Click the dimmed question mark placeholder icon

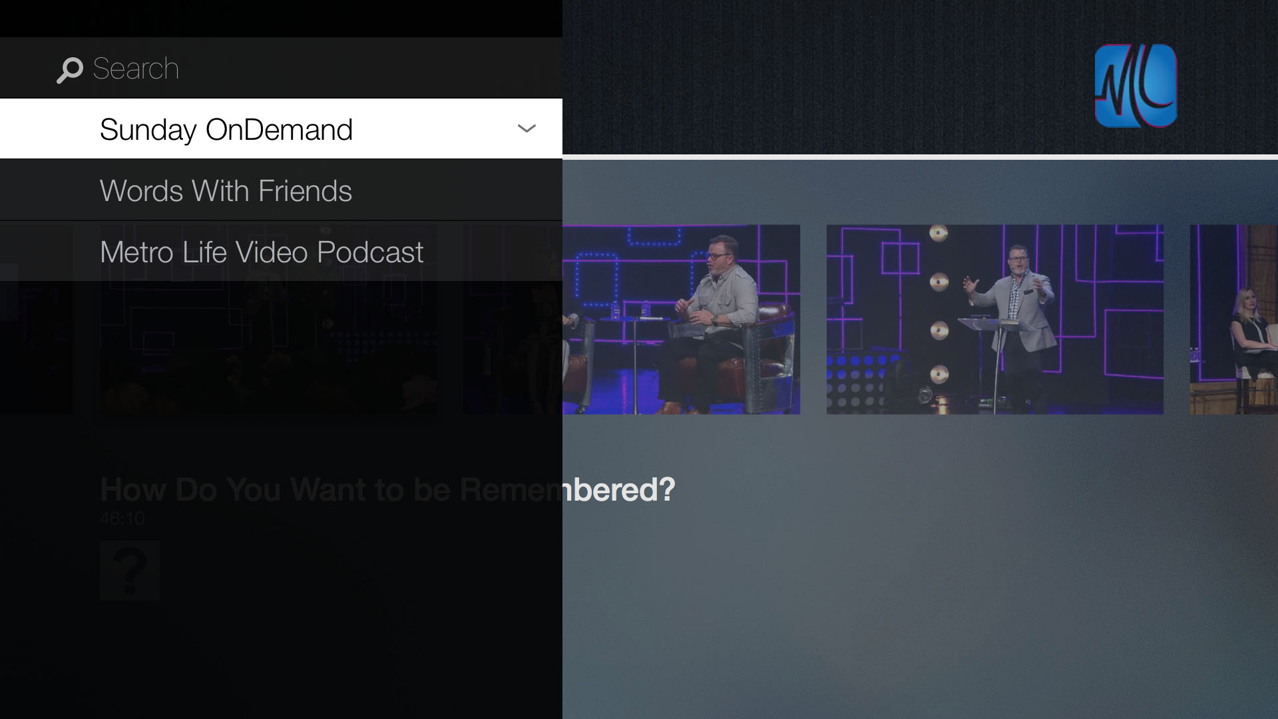[x=130, y=571]
